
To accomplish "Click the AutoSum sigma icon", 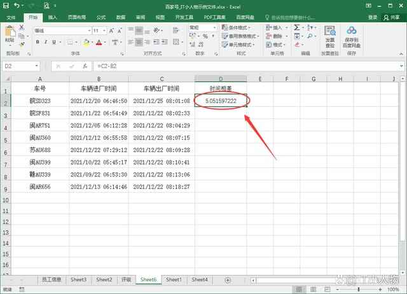I will (296, 28).
